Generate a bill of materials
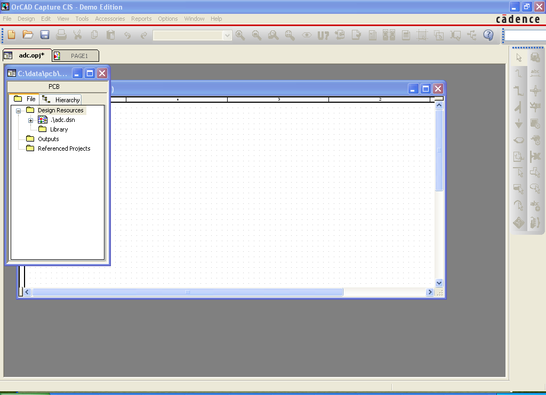546x395 pixels. [x=406, y=35]
